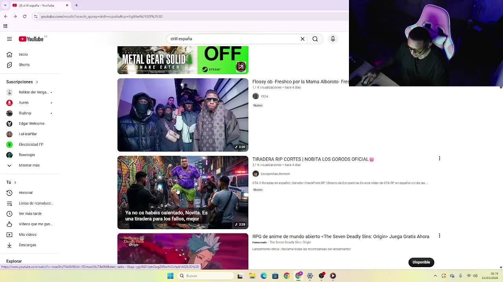Open the Metal Gear Solid ad banner
The image size is (503, 282).
point(183,60)
